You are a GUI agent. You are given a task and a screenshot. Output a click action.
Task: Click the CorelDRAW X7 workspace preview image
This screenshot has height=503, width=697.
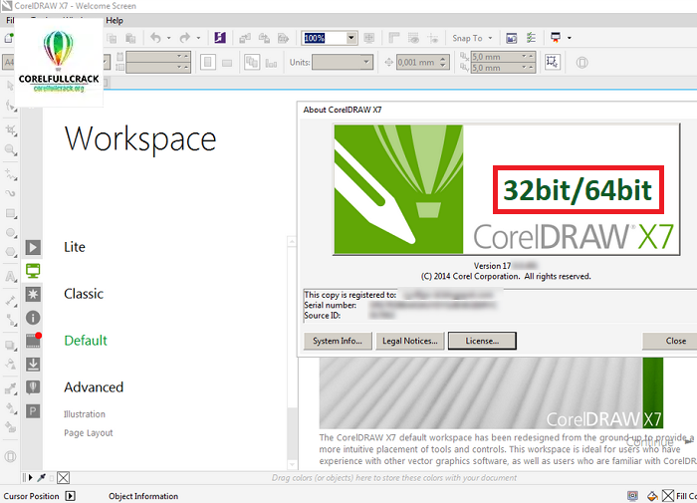pyautogui.click(x=491, y=393)
